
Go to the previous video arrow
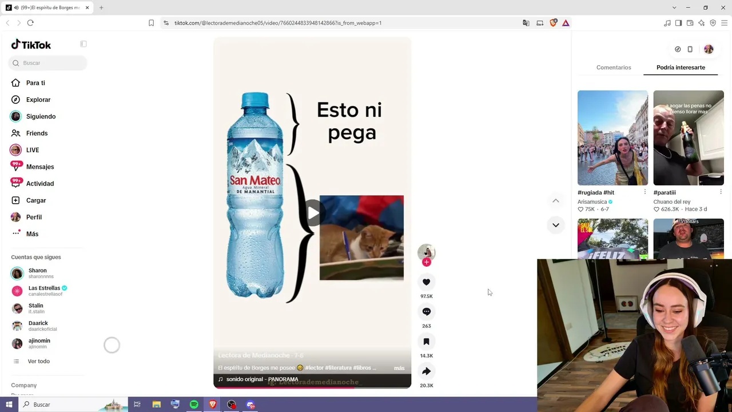[555, 201]
